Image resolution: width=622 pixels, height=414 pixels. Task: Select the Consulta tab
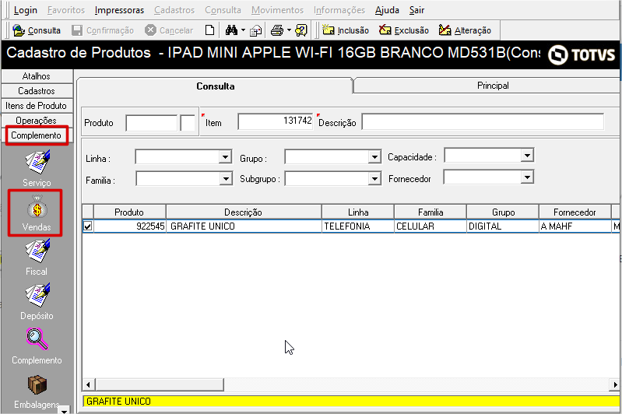216,86
